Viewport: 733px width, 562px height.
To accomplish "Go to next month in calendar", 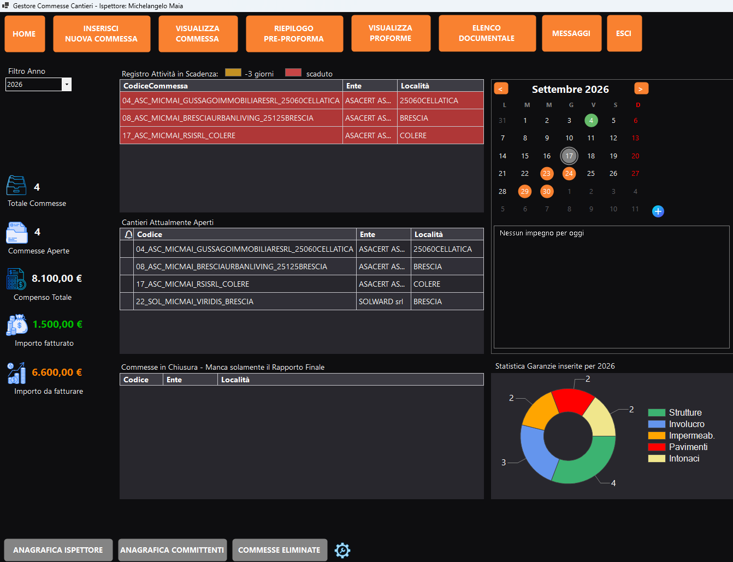I will coord(641,88).
